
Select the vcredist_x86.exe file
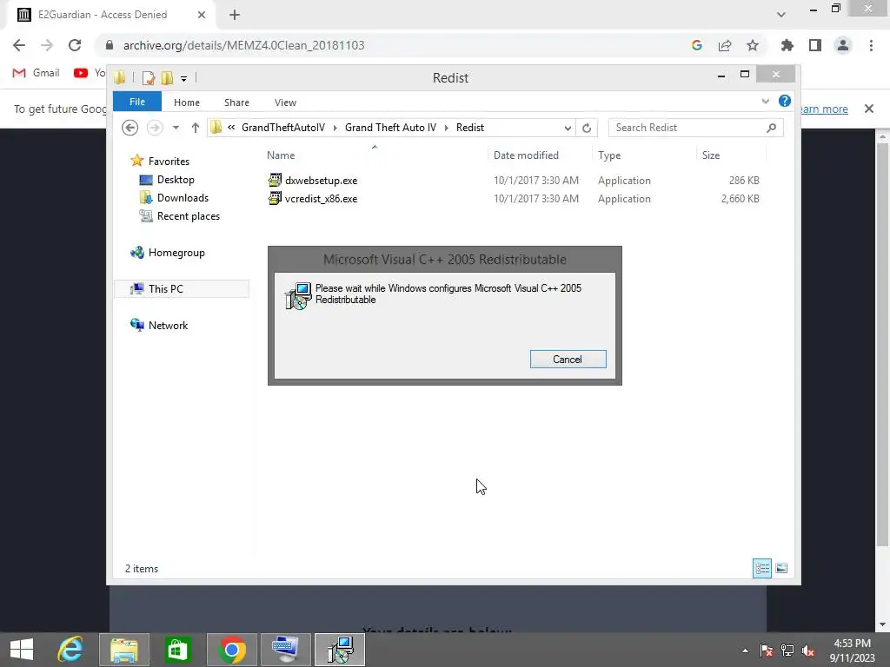(322, 199)
